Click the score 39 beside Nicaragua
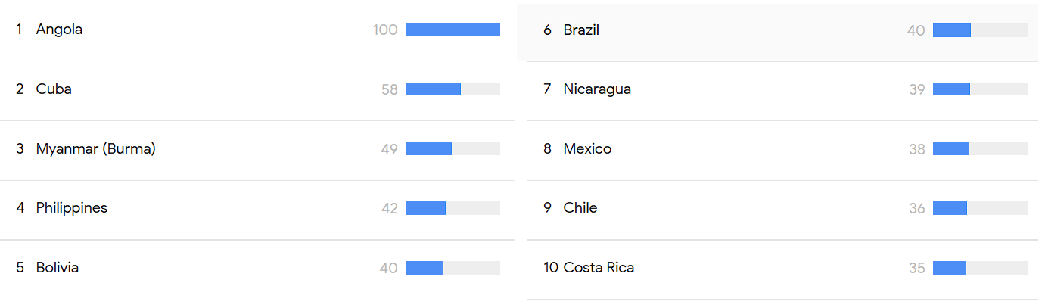 (x=917, y=89)
